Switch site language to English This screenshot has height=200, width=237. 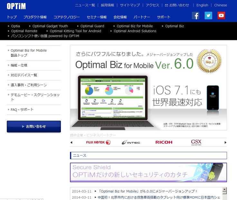click(x=202, y=5)
